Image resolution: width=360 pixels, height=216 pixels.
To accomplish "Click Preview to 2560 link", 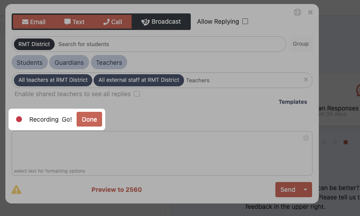I will click(116, 190).
